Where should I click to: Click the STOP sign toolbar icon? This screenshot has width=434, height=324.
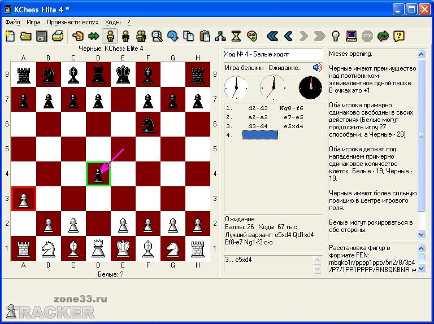click(x=367, y=36)
